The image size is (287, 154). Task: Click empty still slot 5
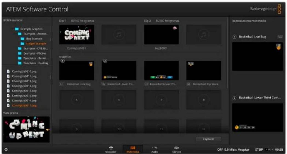pos(76,100)
